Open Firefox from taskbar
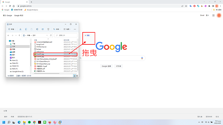This screenshot has height=125, width=223. point(50,122)
